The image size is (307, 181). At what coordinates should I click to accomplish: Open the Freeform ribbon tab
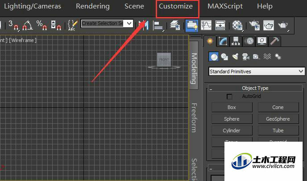click(194, 118)
